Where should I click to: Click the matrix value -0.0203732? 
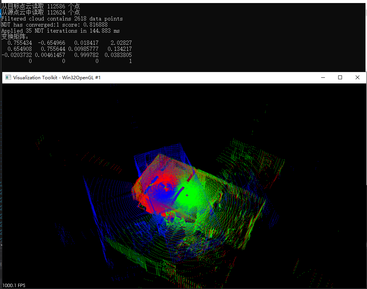(x=17, y=55)
